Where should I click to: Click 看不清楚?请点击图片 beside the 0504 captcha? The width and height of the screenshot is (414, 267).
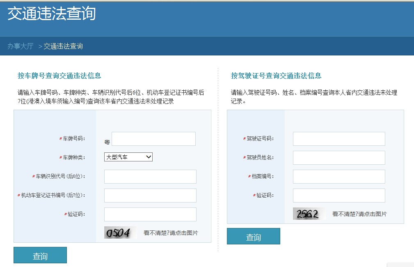171,233
